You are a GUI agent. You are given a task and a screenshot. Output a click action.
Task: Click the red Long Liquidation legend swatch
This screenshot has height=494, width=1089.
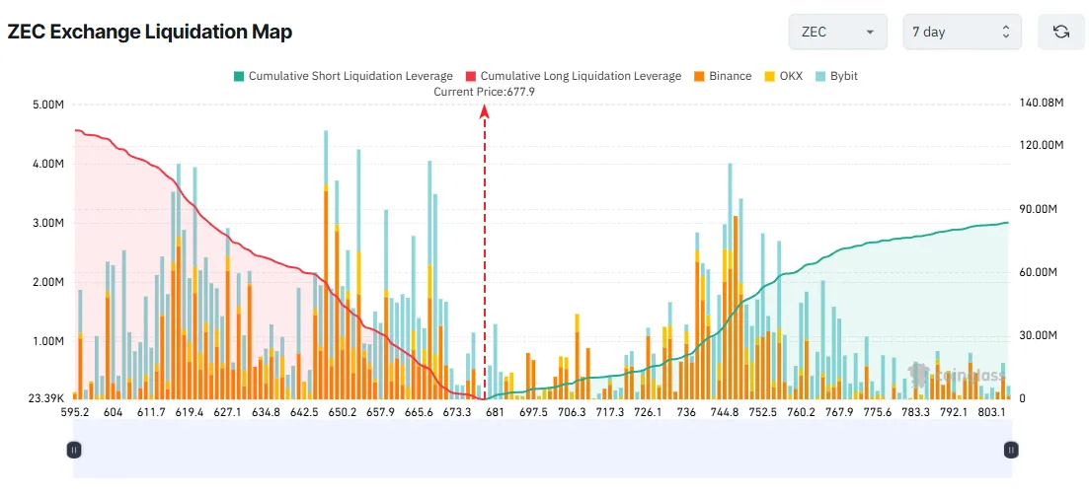click(x=471, y=76)
